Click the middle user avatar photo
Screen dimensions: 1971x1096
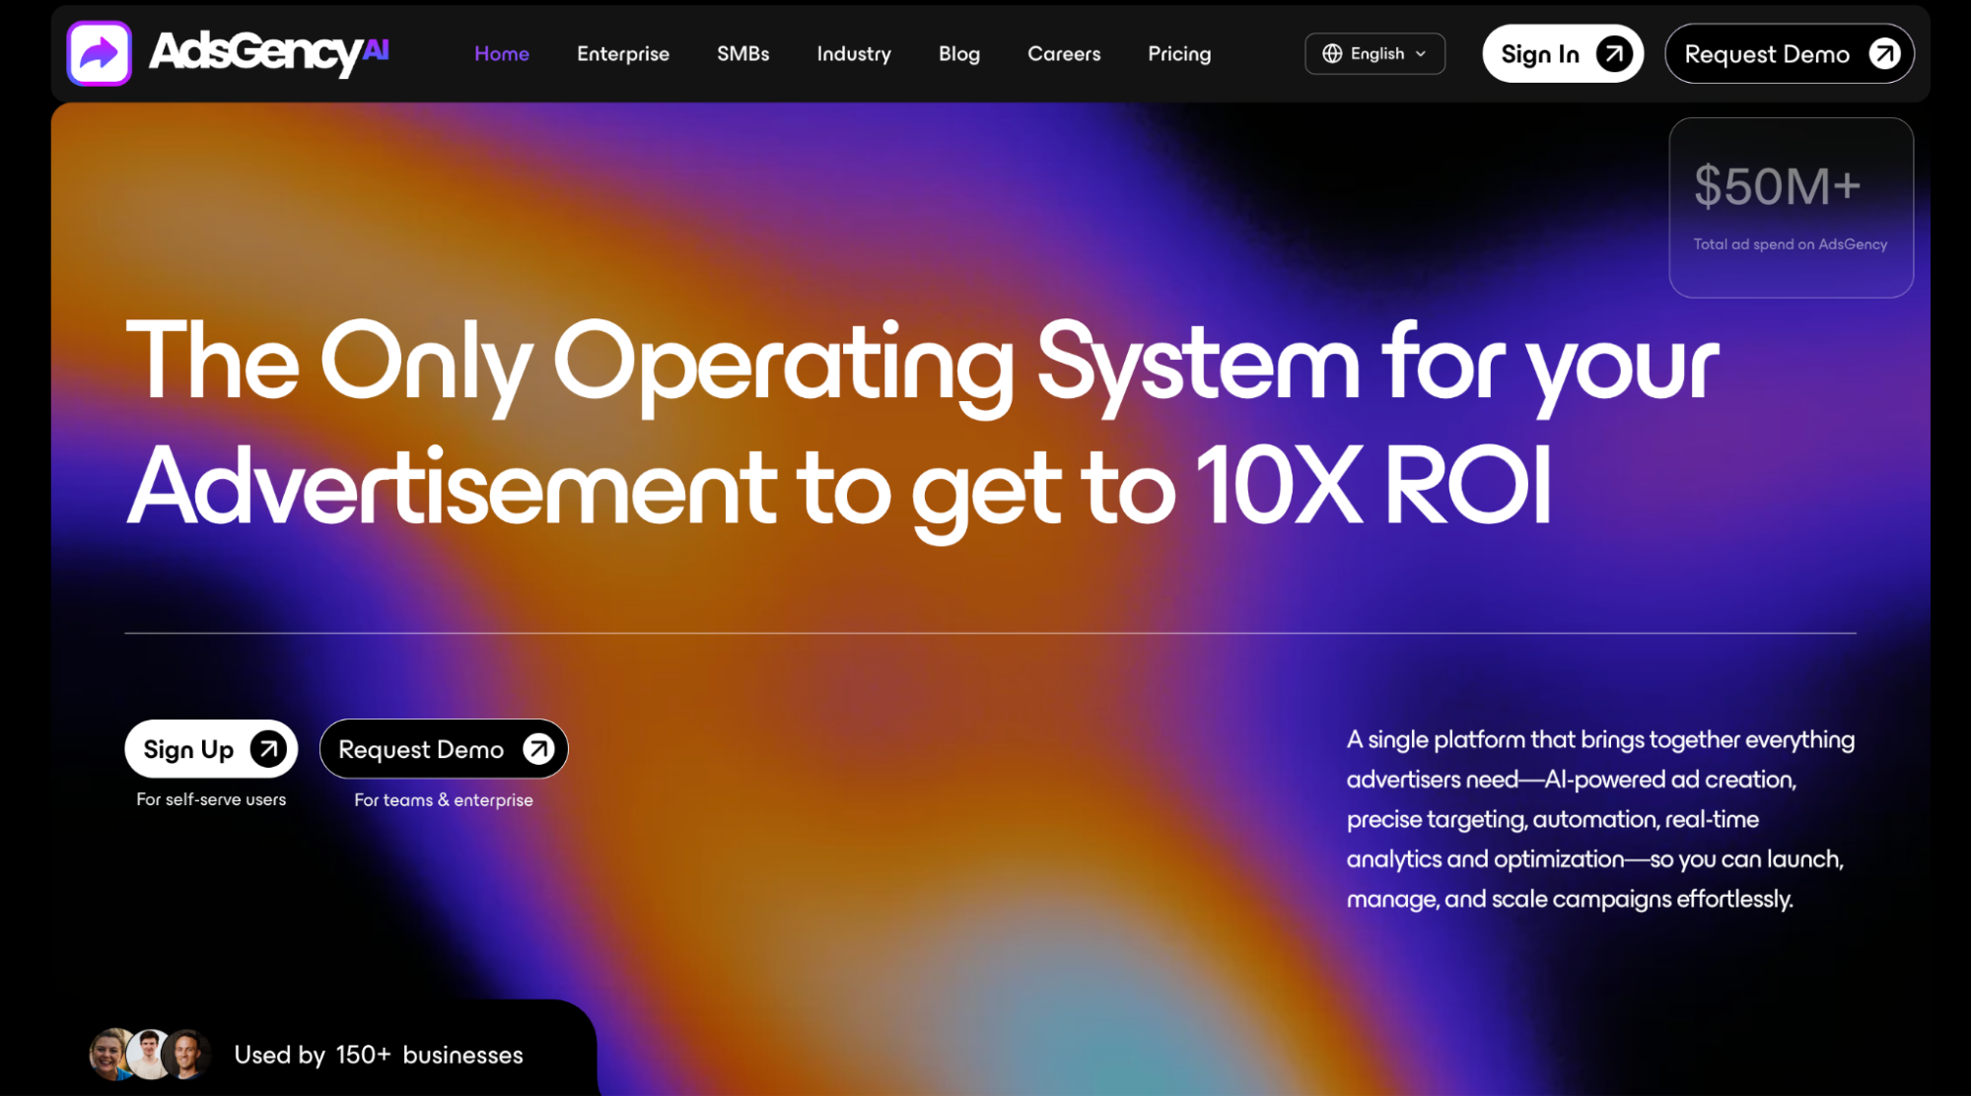click(149, 1055)
